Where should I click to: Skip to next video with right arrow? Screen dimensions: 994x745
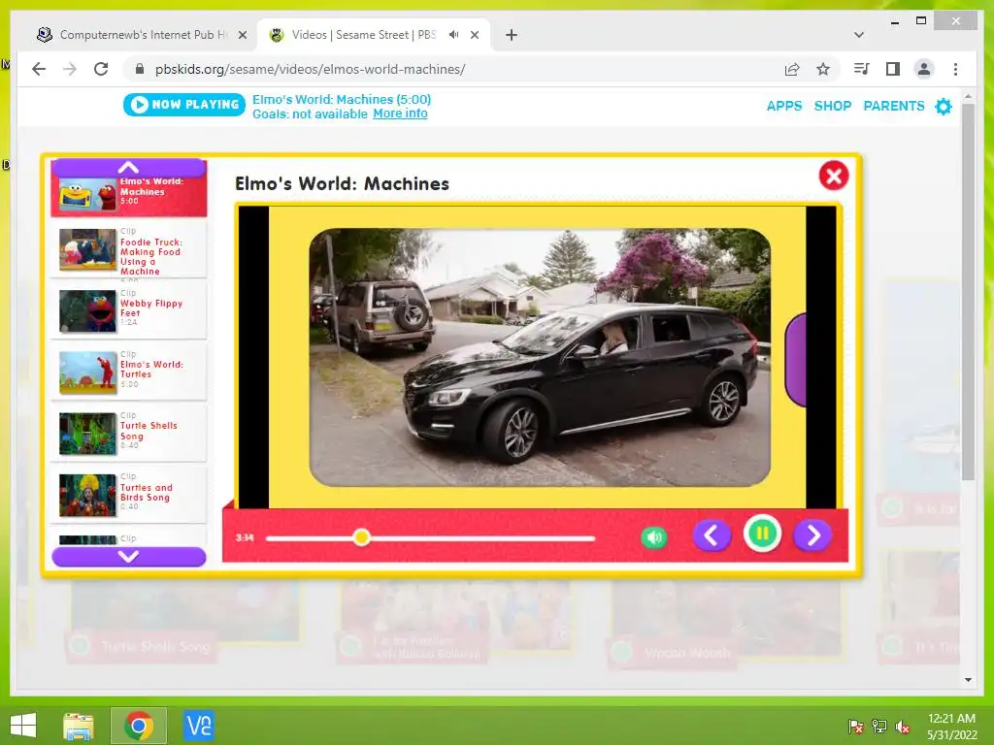pyautogui.click(x=812, y=535)
